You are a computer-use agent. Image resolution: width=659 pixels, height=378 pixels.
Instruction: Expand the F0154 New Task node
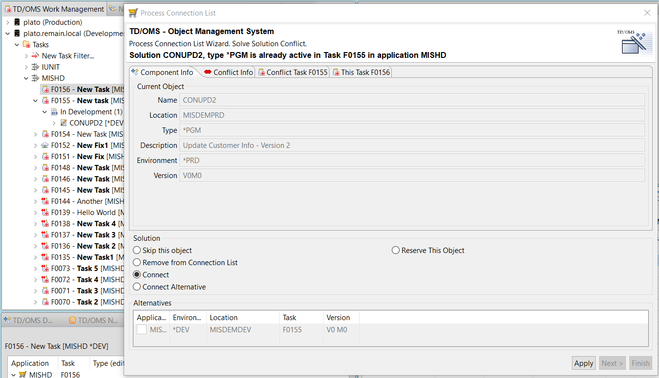coord(36,134)
